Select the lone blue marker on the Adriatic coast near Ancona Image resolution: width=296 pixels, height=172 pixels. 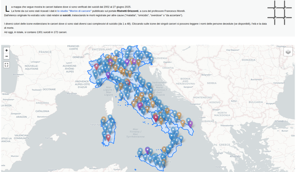click(x=149, y=86)
